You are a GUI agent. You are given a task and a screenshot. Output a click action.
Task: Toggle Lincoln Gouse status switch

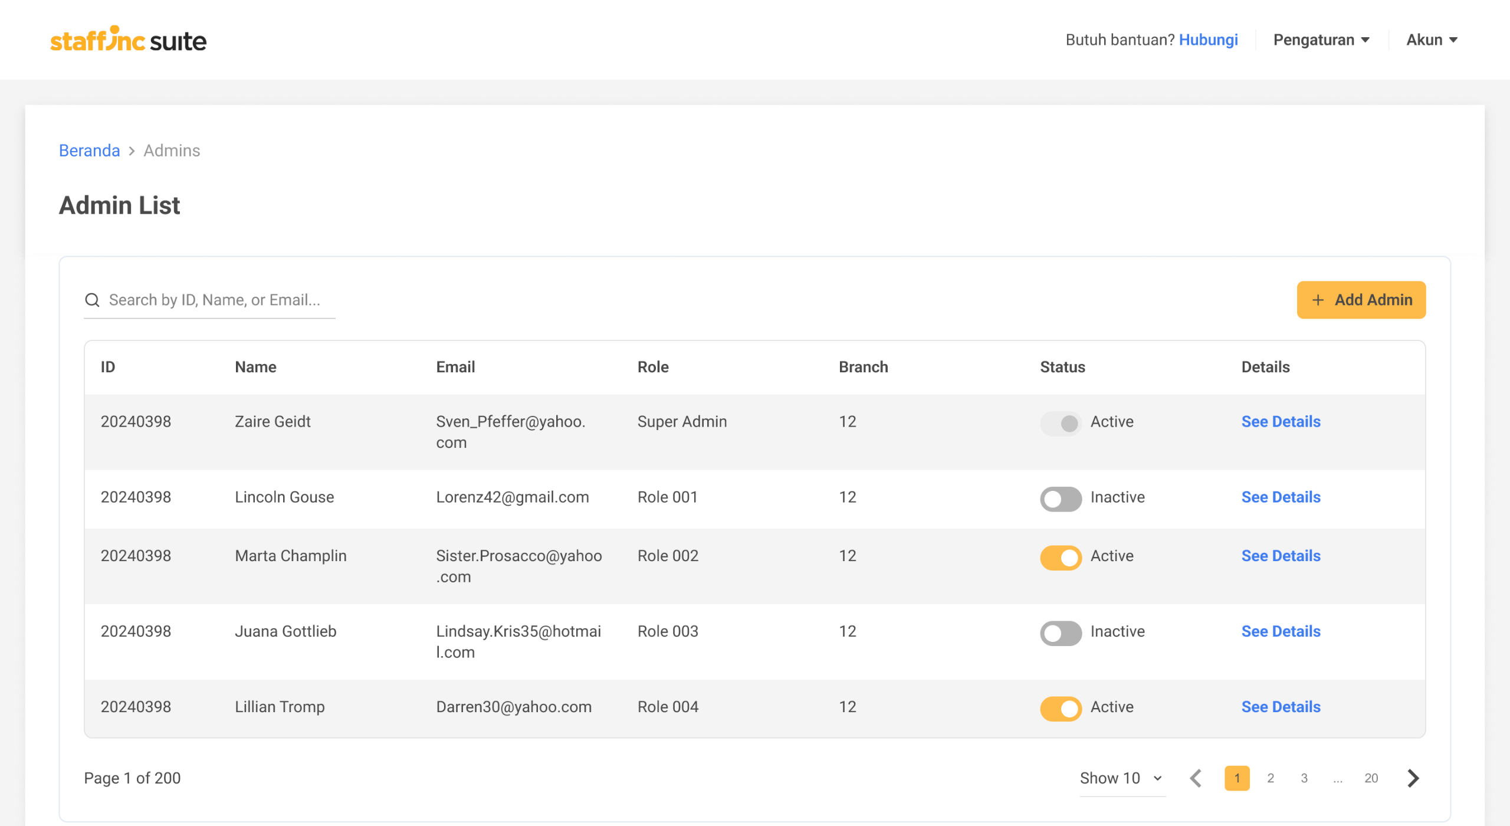point(1060,499)
